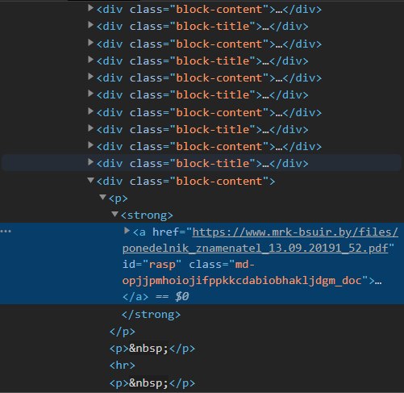This screenshot has width=404, height=393.
Task: Click ponedelnik_znamenatel pdf link portion
Action: [x=256, y=248]
